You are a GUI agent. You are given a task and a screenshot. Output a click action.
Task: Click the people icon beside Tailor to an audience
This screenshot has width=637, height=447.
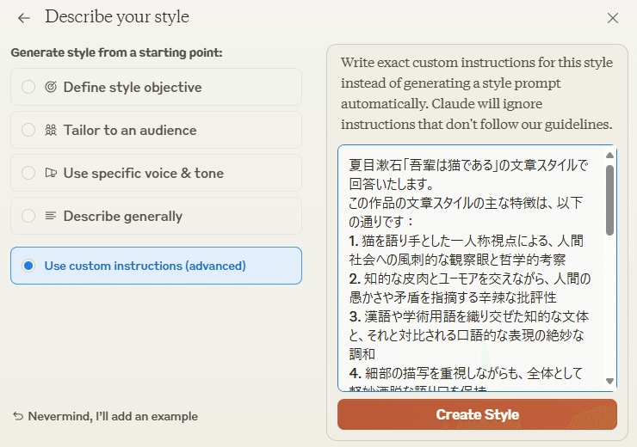51,130
